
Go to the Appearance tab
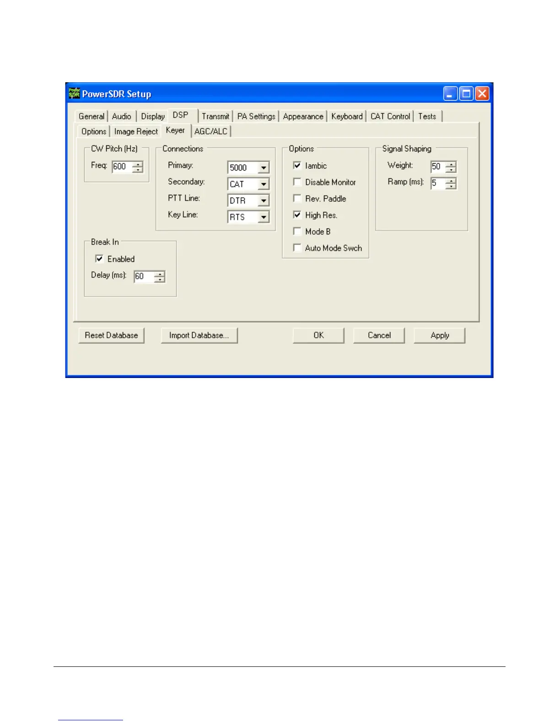(x=303, y=117)
